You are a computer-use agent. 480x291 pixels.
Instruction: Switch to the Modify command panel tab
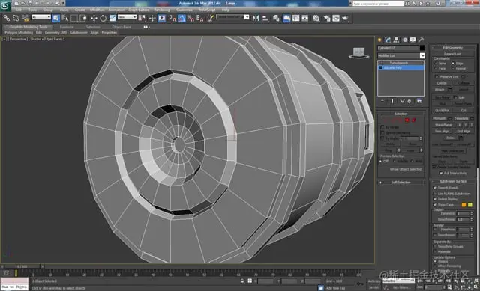tap(388, 40)
